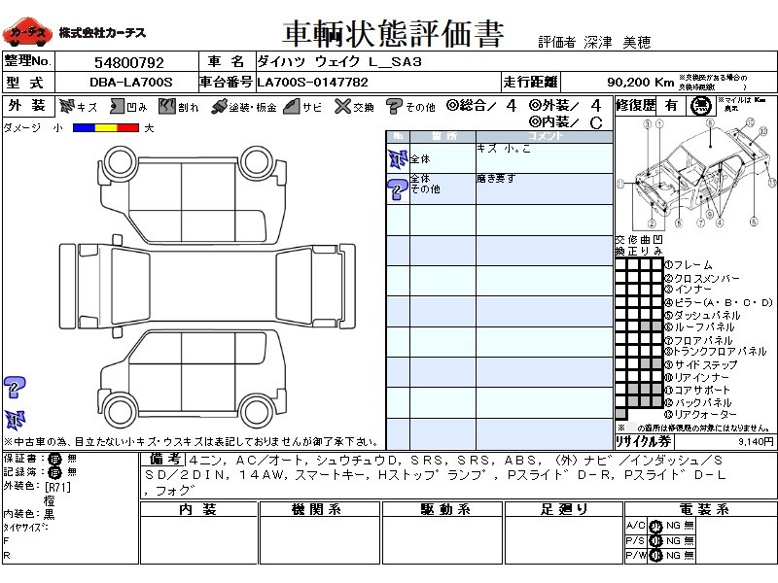Select the 交換 X replacement legend icon
Screen dimensions: 778x583
342,106
